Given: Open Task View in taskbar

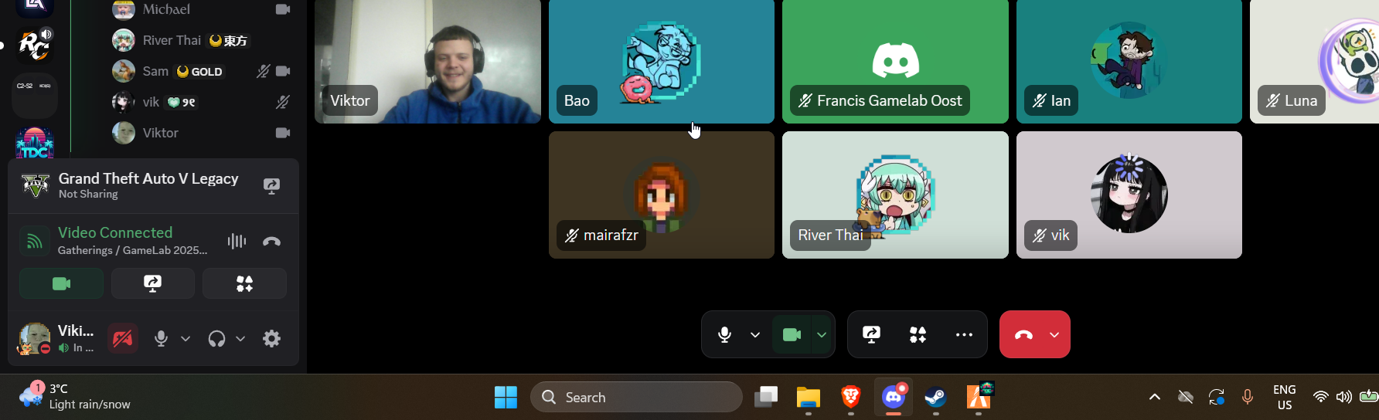Looking at the screenshot, I should click(x=766, y=397).
